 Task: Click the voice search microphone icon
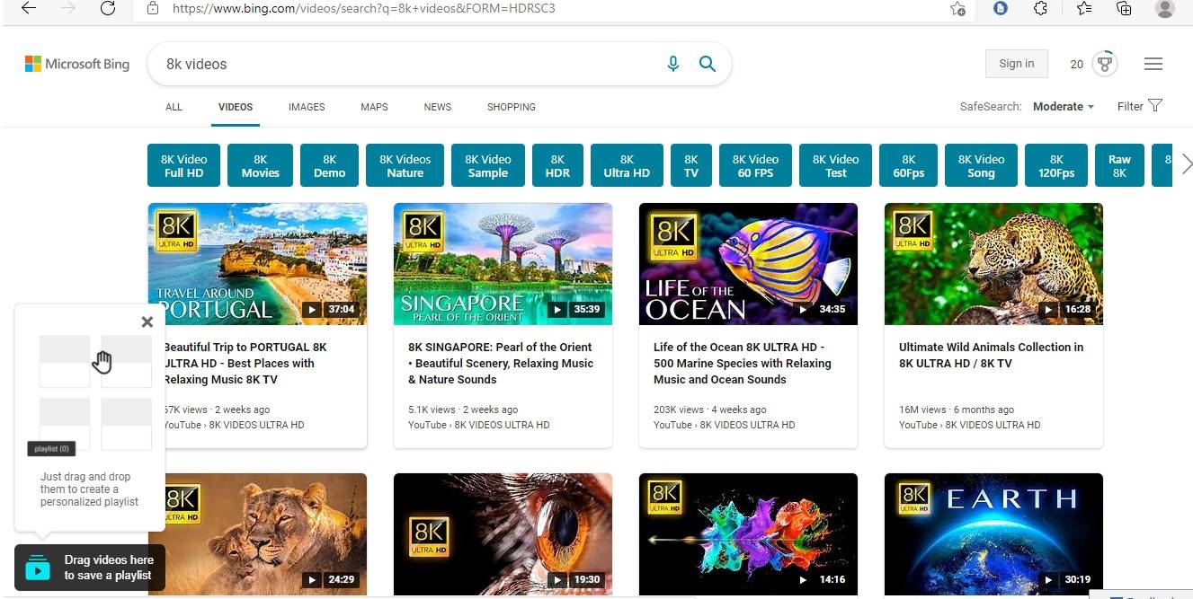coord(672,63)
